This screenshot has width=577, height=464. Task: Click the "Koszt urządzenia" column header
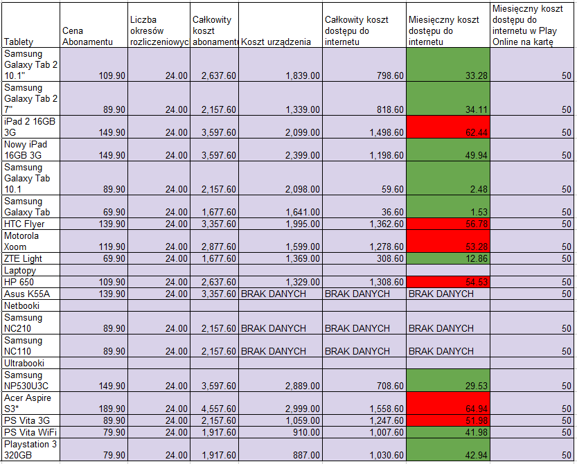click(x=281, y=25)
